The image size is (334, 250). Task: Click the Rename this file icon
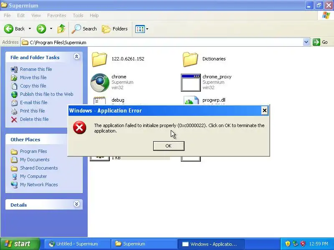[14, 69]
